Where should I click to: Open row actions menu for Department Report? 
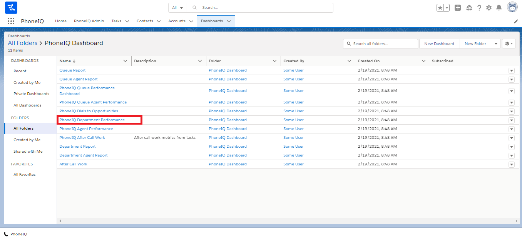click(x=512, y=147)
